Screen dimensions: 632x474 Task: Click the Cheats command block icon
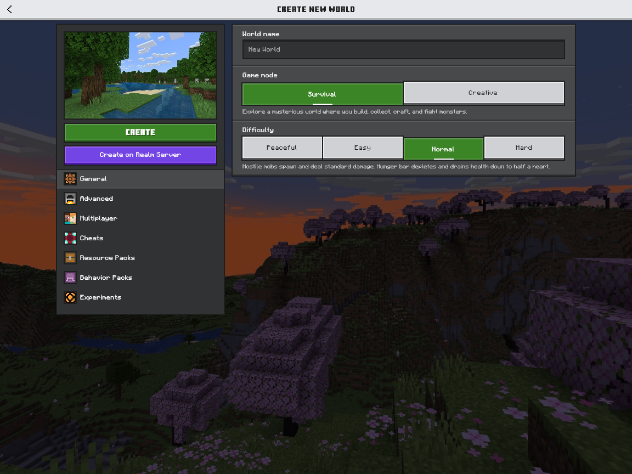pos(70,238)
